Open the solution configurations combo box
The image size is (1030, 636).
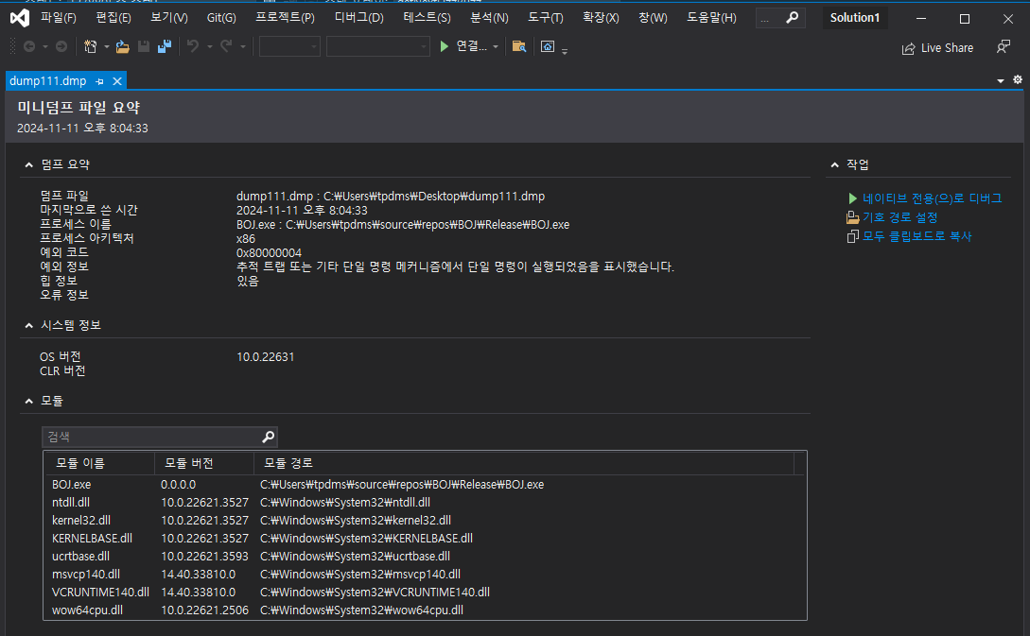click(x=289, y=46)
